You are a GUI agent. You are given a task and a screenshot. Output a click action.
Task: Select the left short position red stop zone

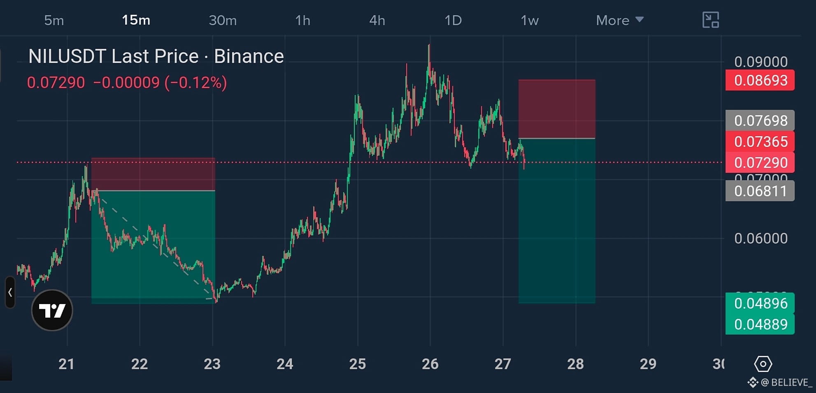click(x=153, y=174)
